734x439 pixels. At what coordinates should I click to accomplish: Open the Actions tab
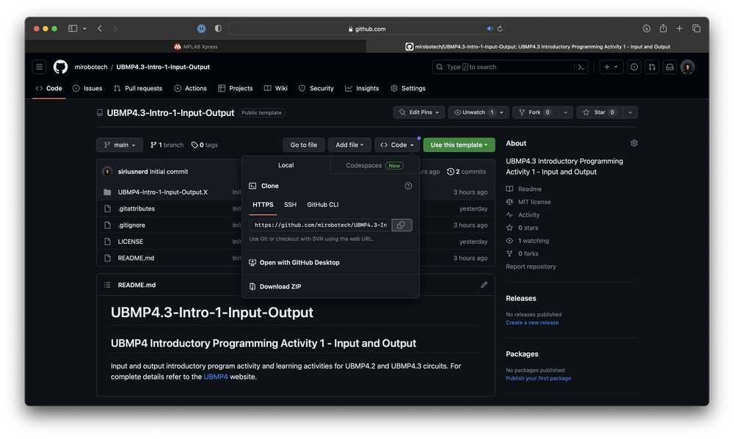point(191,88)
